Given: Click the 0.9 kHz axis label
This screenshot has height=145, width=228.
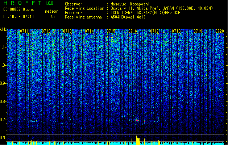Looking at the screenshot, I should [3, 83].
